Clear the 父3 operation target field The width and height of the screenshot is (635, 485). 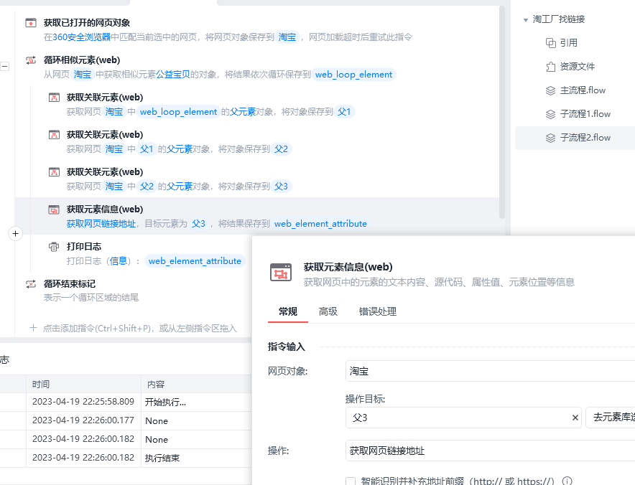[x=575, y=418]
